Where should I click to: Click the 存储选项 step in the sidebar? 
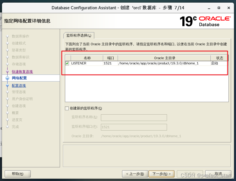tap(19, 64)
